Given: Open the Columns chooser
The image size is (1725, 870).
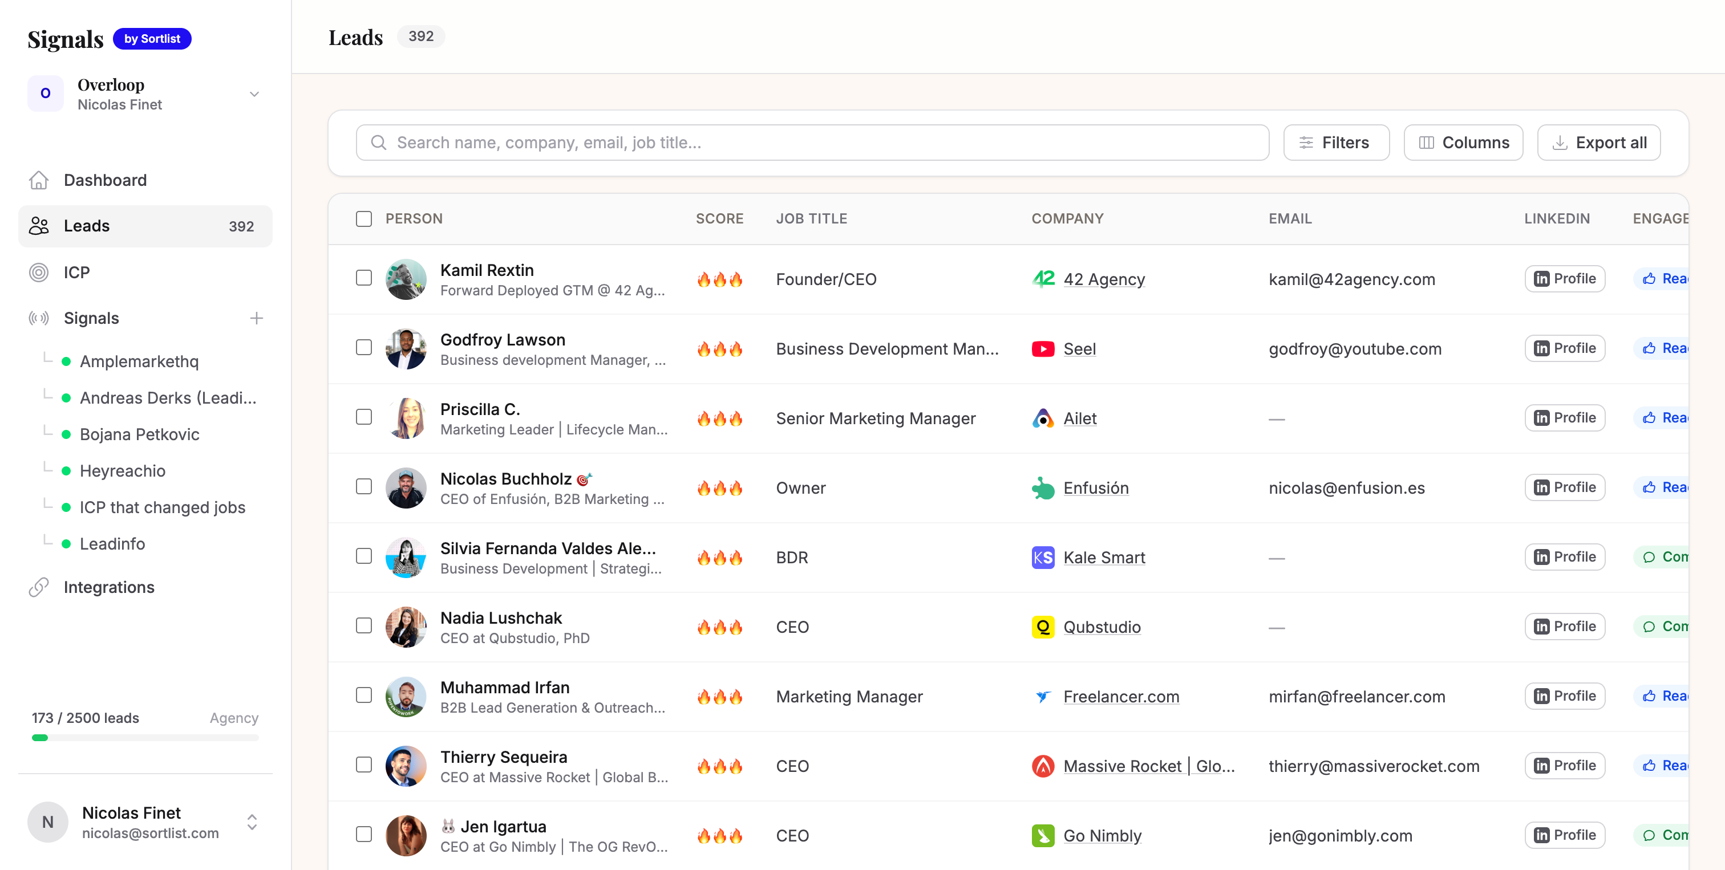Looking at the screenshot, I should pos(1463,143).
